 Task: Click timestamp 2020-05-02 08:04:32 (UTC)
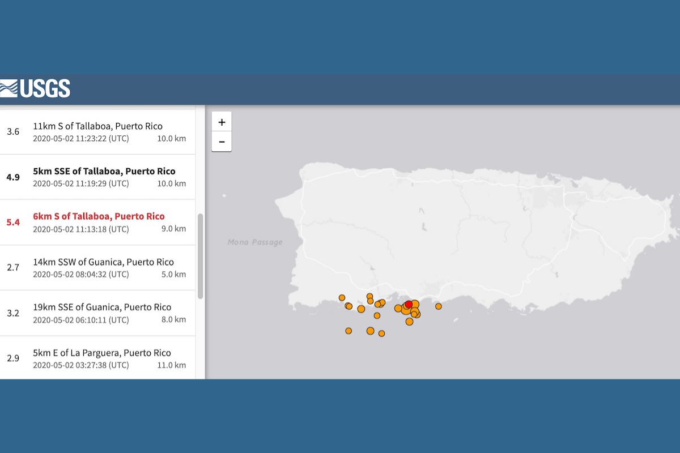pos(81,274)
